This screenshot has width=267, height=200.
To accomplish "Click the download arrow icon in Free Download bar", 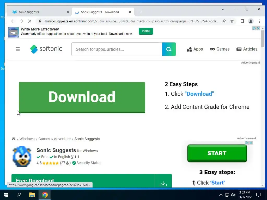I will coord(163,183).
